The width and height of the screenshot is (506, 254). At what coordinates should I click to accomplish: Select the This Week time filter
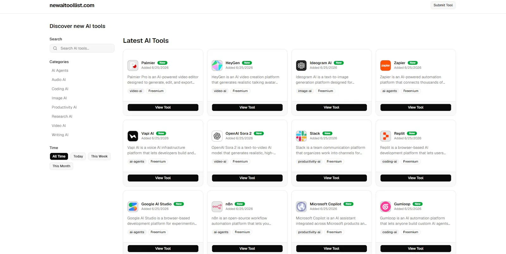pos(99,156)
